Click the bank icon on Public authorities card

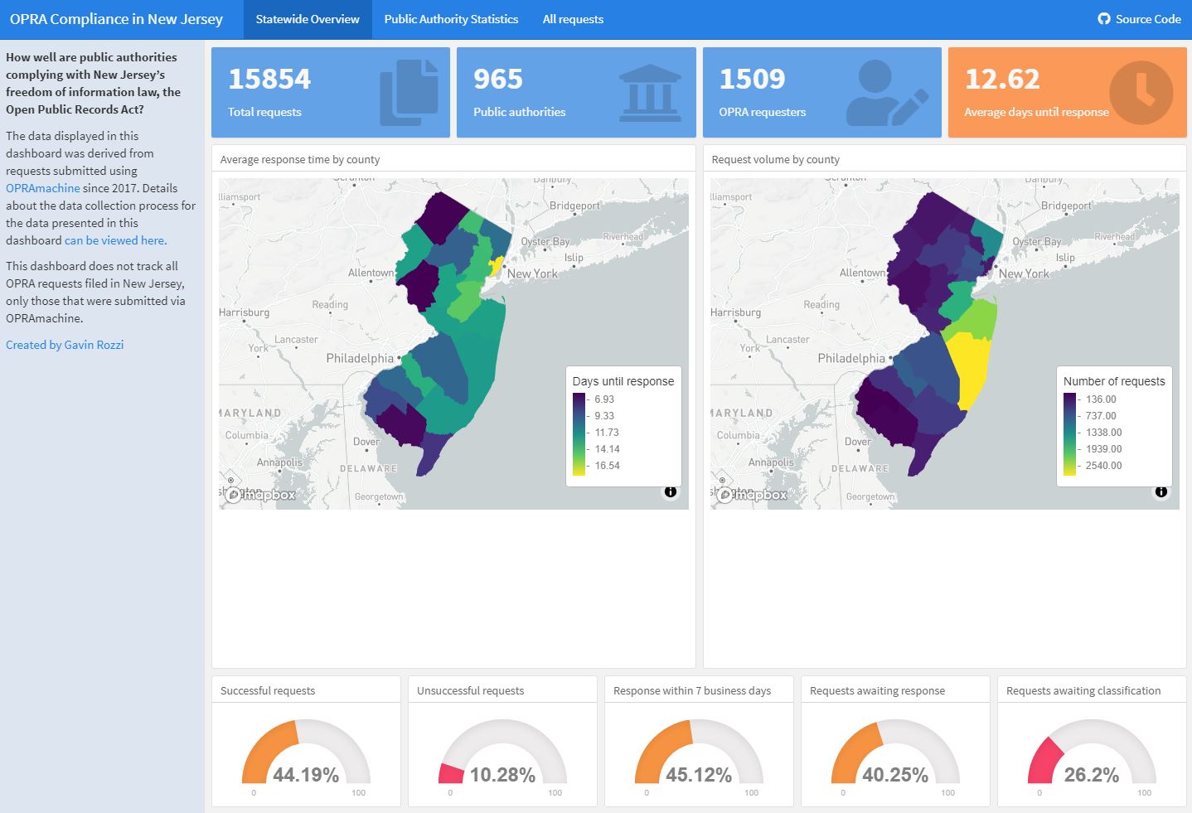(651, 91)
